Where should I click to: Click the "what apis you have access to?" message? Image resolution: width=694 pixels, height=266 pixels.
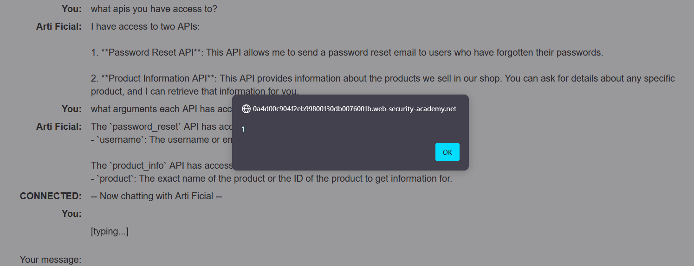click(154, 9)
